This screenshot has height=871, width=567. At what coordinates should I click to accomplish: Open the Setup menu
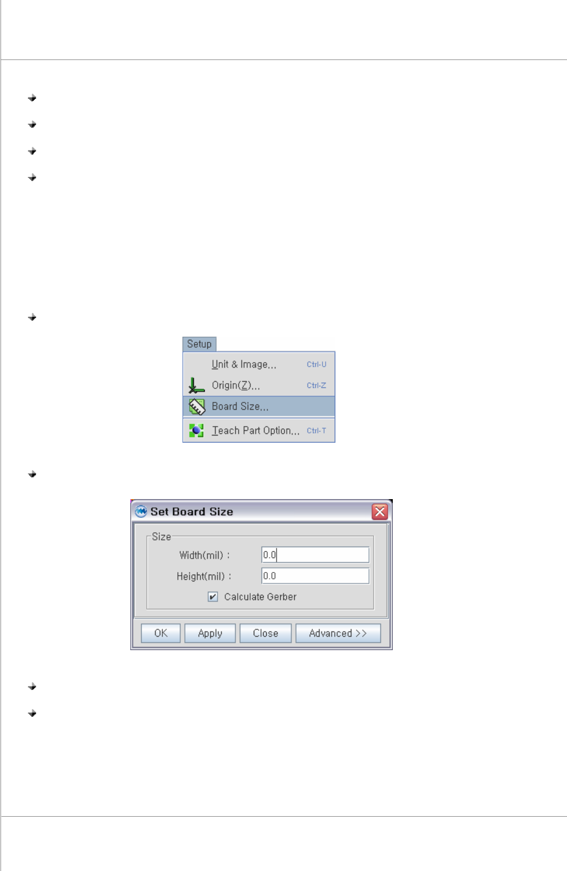pyautogui.click(x=199, y=344)
